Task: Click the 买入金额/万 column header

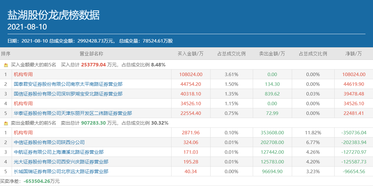Action: tap(190, 54)
